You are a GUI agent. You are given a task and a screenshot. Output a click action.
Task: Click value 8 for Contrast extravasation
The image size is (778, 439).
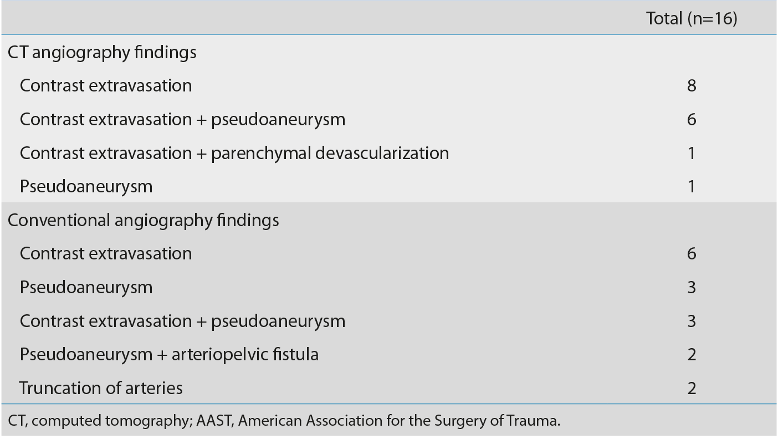point(692,86)
